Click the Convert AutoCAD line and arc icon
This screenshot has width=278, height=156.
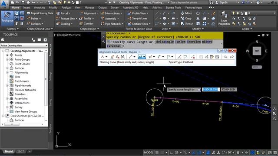179,57
